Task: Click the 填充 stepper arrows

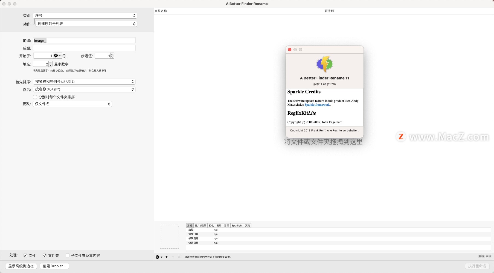Action: [51, 64]
